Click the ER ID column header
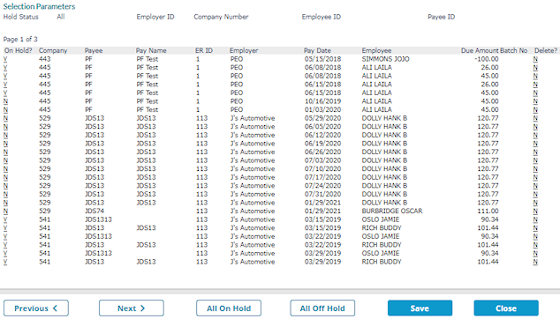Screen dimensions: 560x319 tap(204, 50)
